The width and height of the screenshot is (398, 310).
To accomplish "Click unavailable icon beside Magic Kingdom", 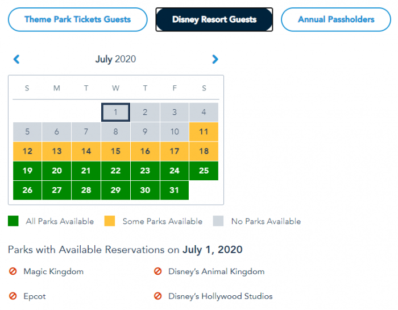I will (x=13, y=272).
